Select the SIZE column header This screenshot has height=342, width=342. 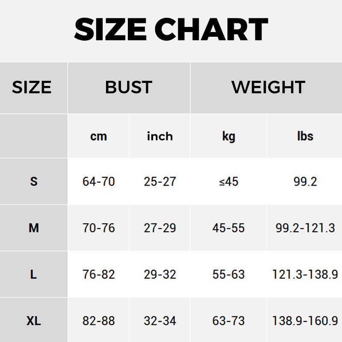point(32,87)
